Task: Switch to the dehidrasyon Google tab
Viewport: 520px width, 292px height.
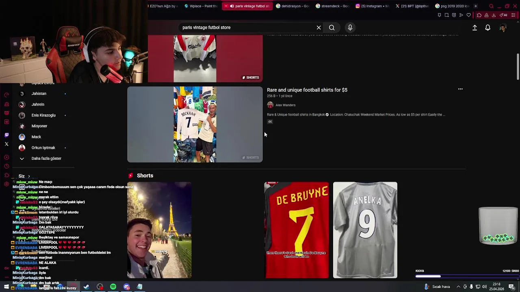Action: 292,6
